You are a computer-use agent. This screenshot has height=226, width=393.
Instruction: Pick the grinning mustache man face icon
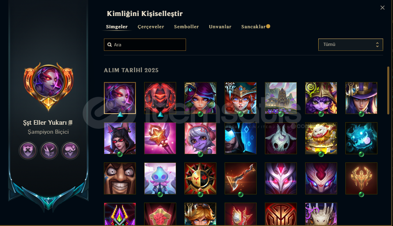[x=120, y=178]
